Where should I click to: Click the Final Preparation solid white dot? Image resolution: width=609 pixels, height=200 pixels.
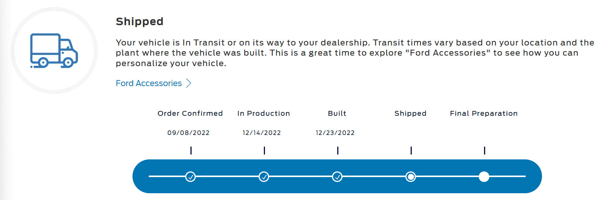point(484,176)
